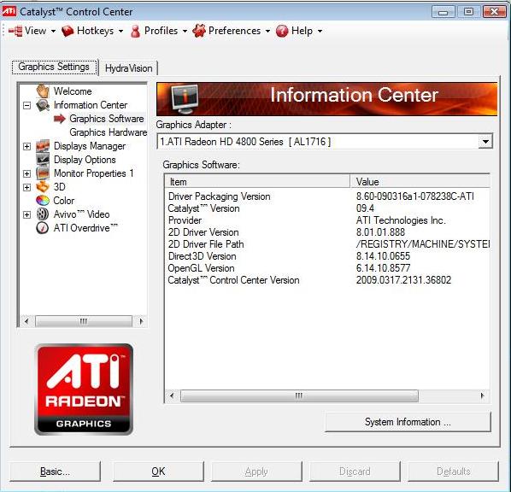Select the Driver Packaging Version row
Screen dimensions: 511x492
coord(327,196)
